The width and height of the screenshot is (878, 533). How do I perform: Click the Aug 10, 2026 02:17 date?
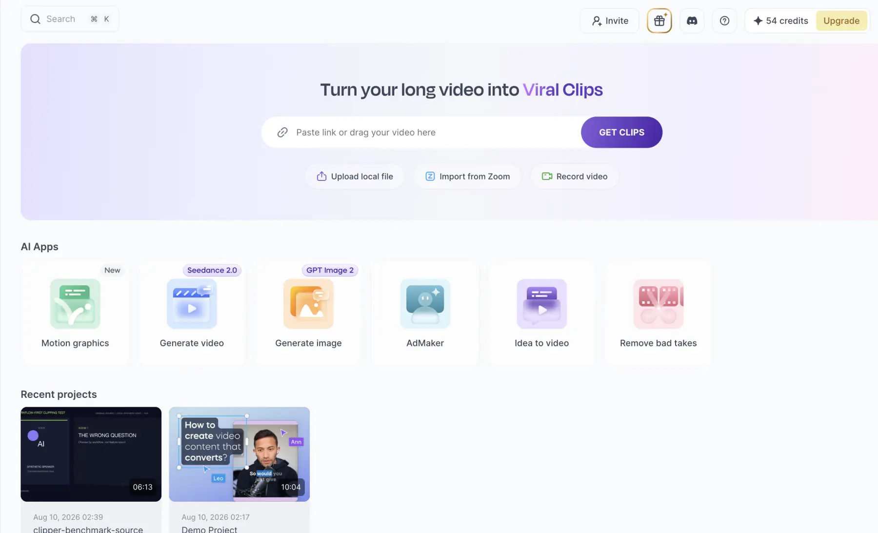215,517
